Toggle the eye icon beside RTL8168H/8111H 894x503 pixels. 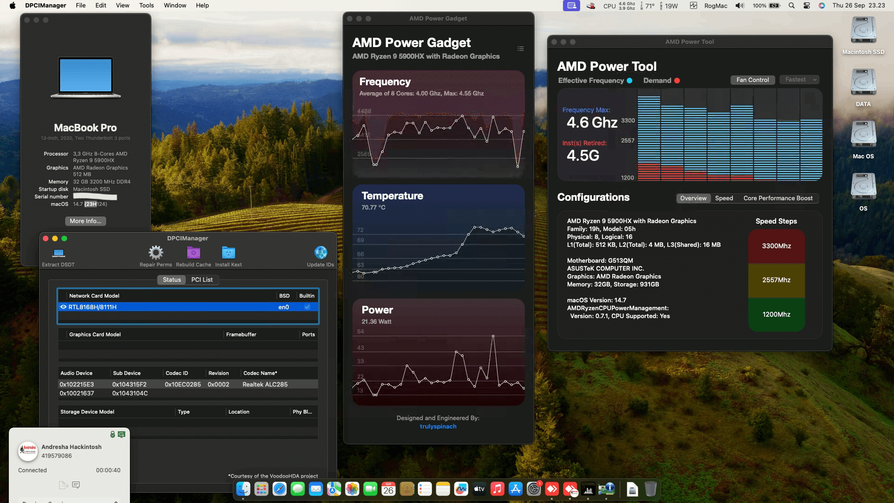(x=63, y=307)
